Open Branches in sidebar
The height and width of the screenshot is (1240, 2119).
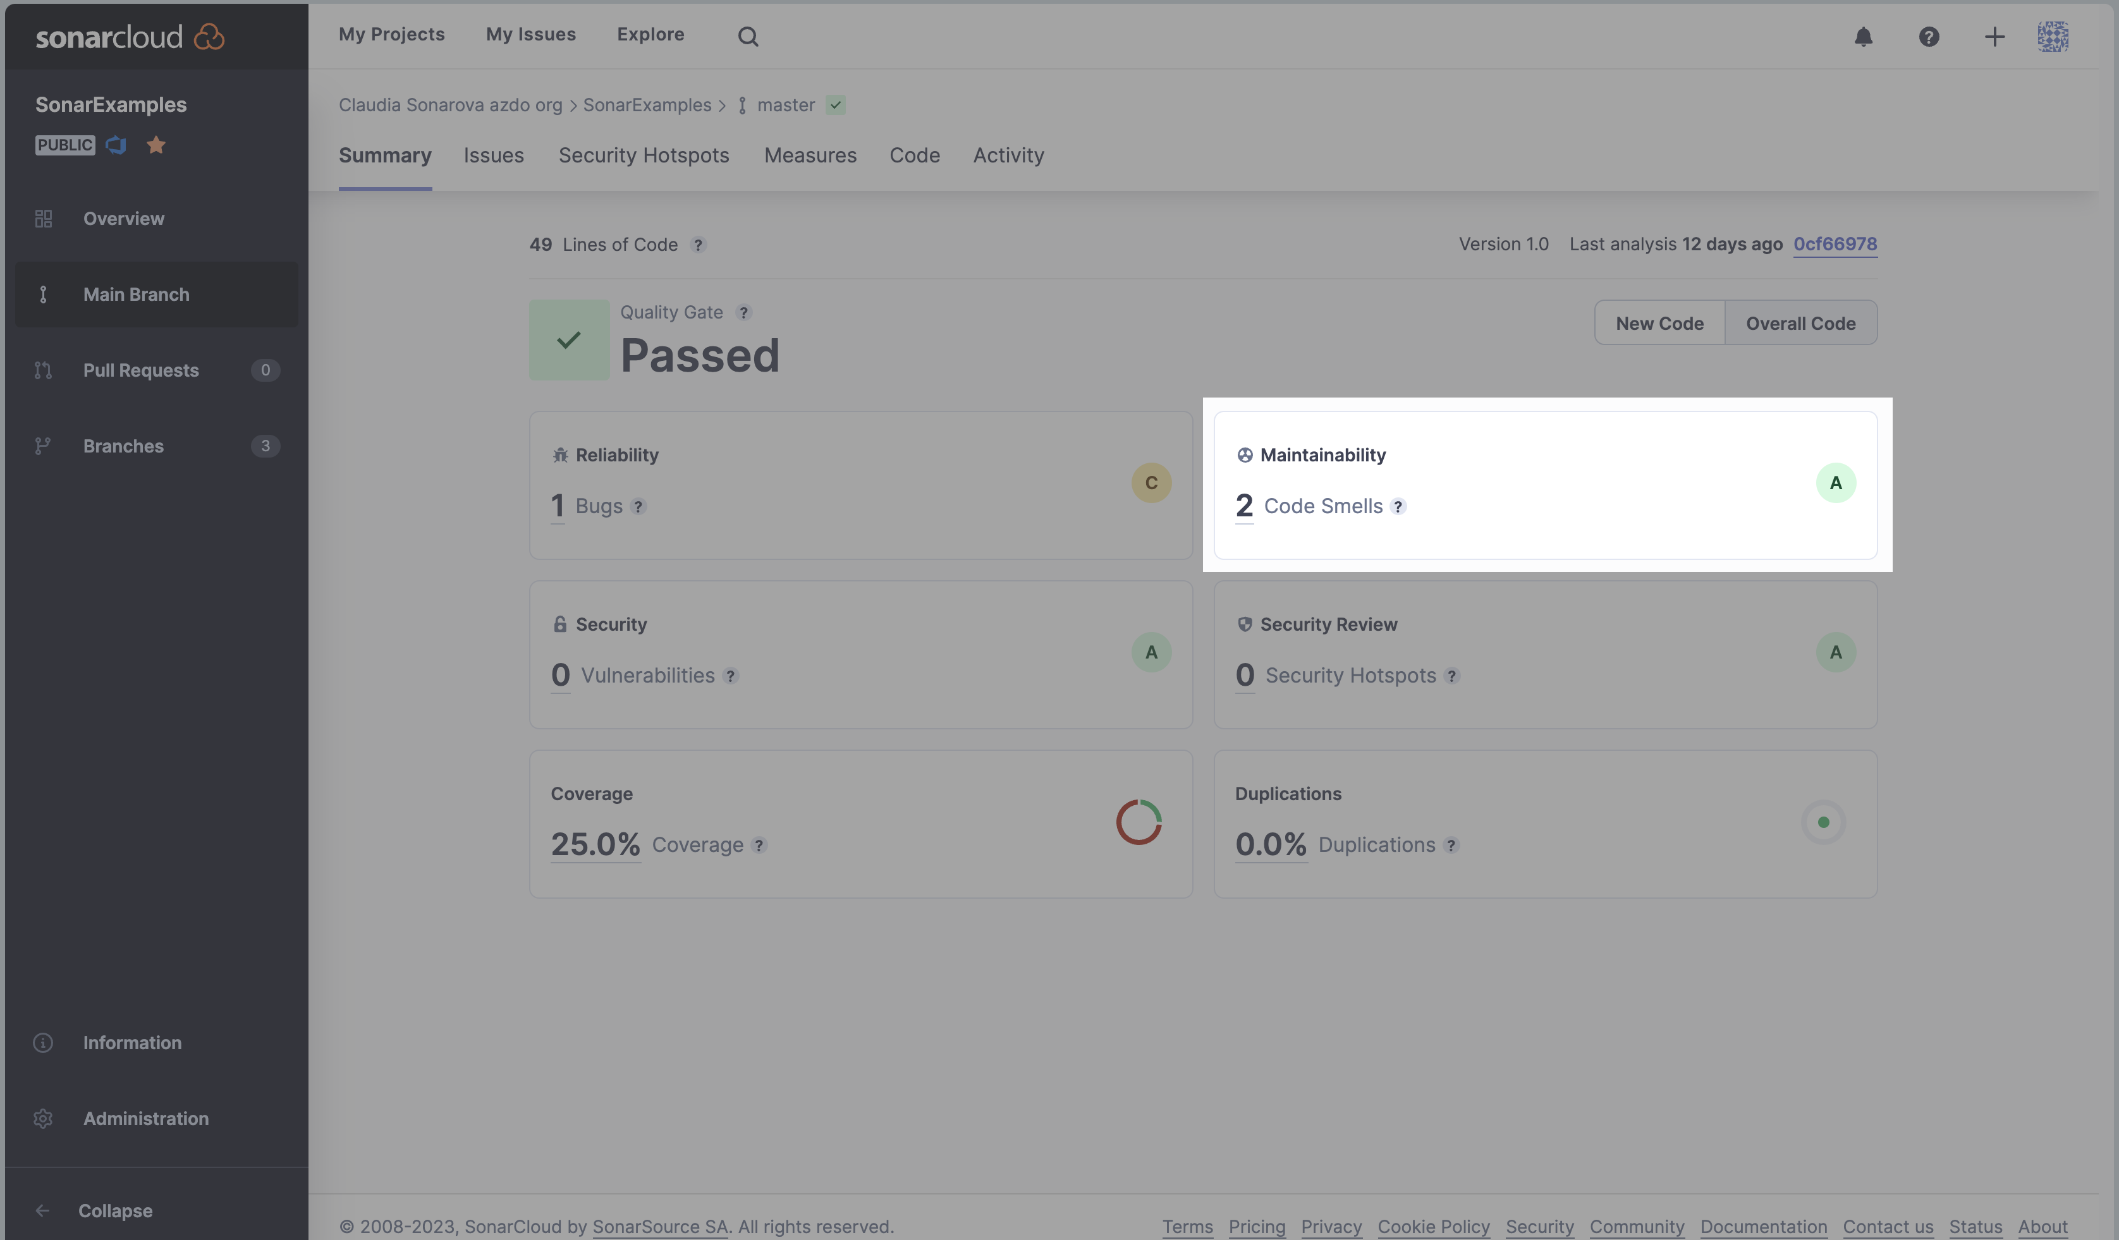click(156, 446)
